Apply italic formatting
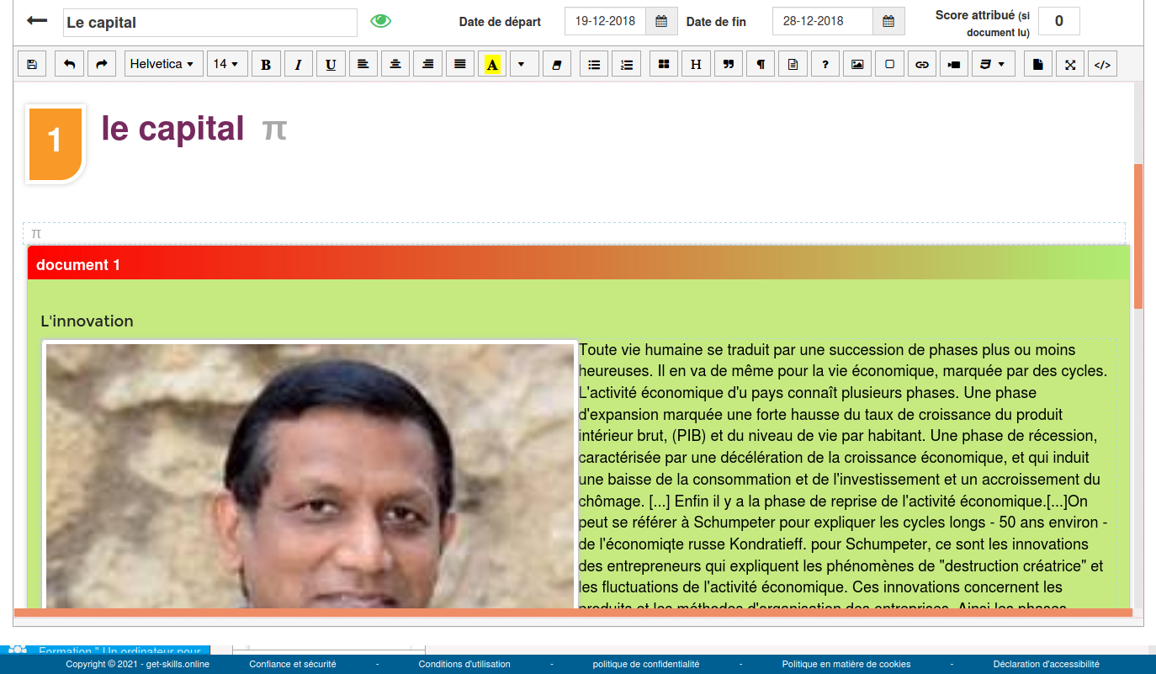 pyautogui.click(x=298, y=64)
